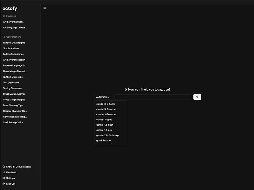
Task: Open Simple Addition conversation
Action: [x=11, y=48]
